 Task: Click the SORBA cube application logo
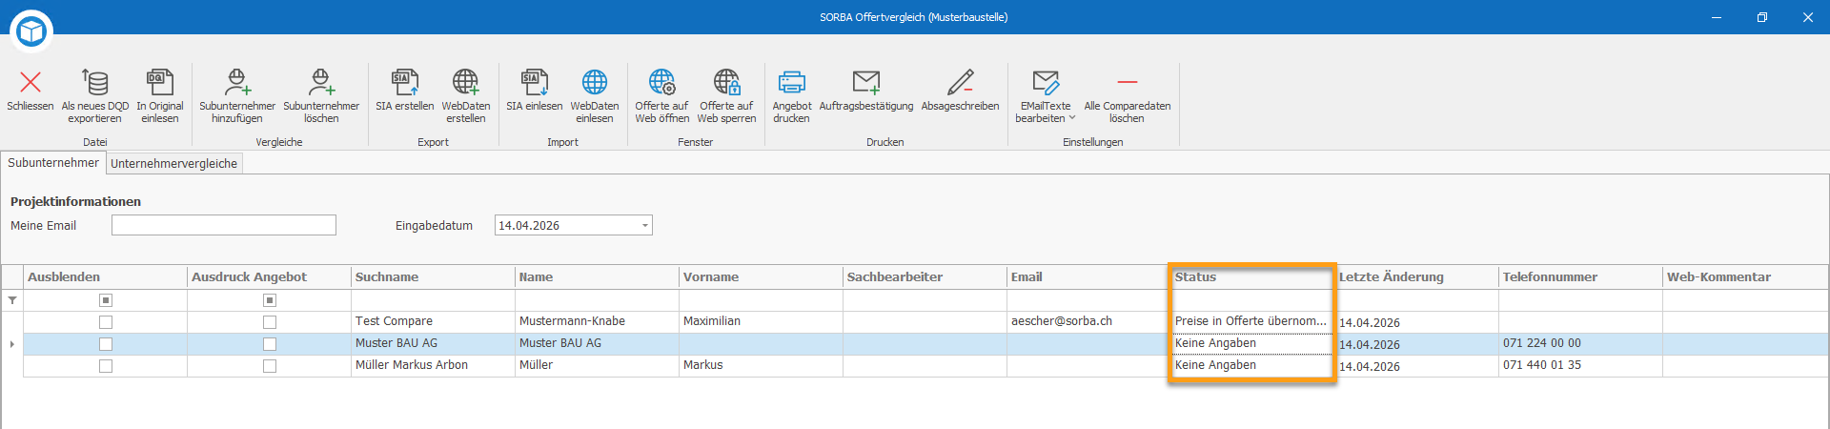click(x=31, y=31)
